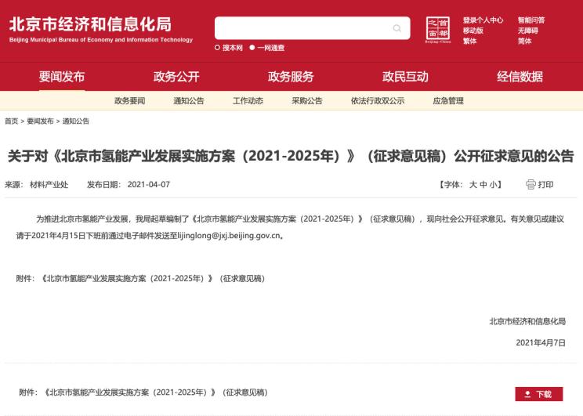Click the print icon next to 打印
Screen dimensions: 583x416
pos(530,185)
